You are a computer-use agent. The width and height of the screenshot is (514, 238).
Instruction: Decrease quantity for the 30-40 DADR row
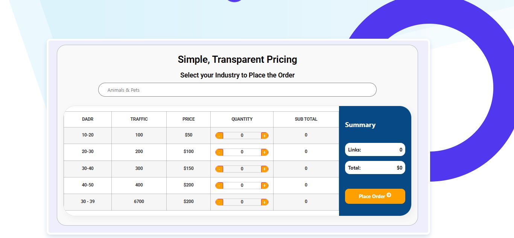(x=219, y=169)
